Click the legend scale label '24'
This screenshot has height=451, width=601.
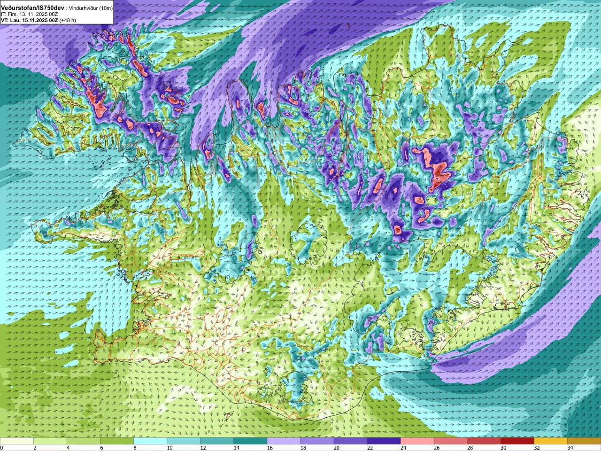[403, 448]
